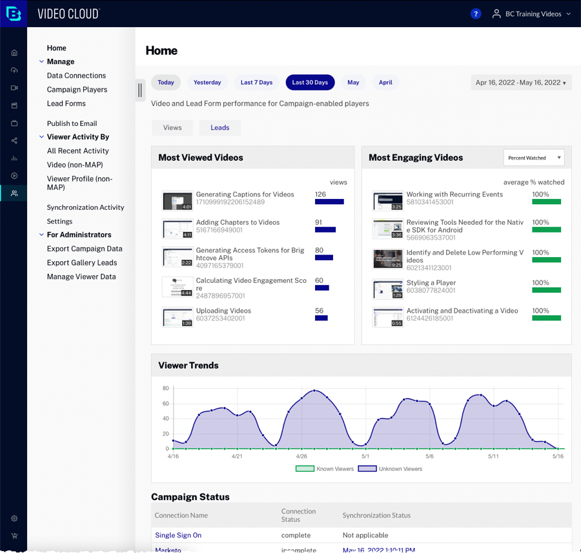This screenshot has height=553, width=581.
Task: Open the Upload module cloud icon
Action: tap(14, 70)
